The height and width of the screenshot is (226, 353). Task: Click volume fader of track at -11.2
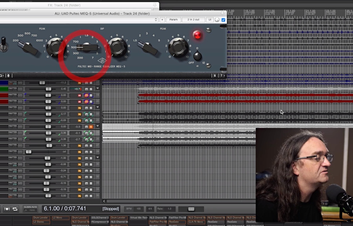pyautogui.click(x=42, y=83)
